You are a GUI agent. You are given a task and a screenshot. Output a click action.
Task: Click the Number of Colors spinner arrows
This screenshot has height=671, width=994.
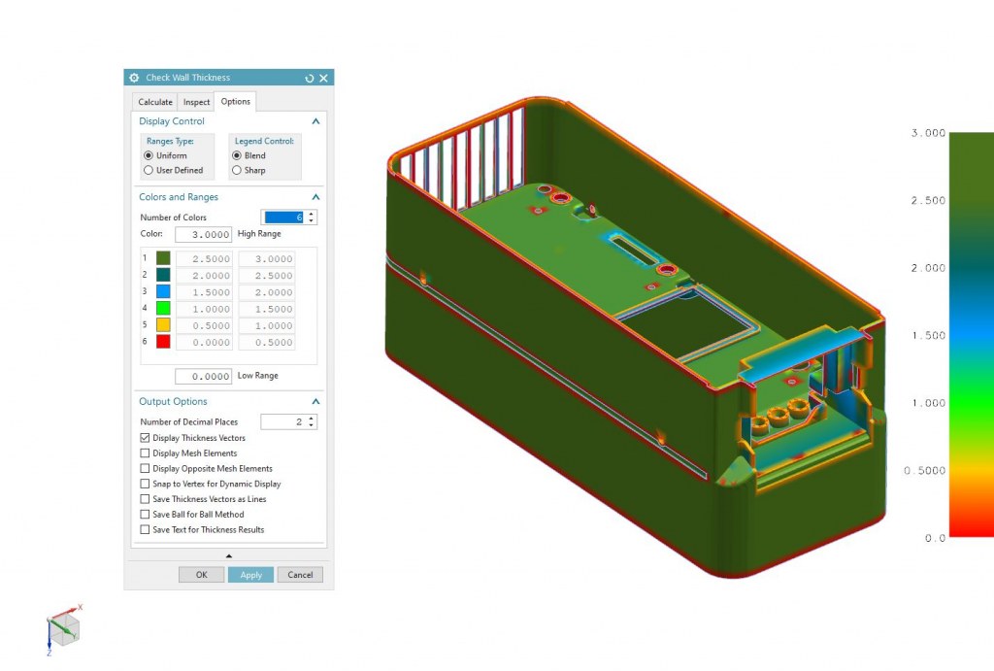point(312,218)
